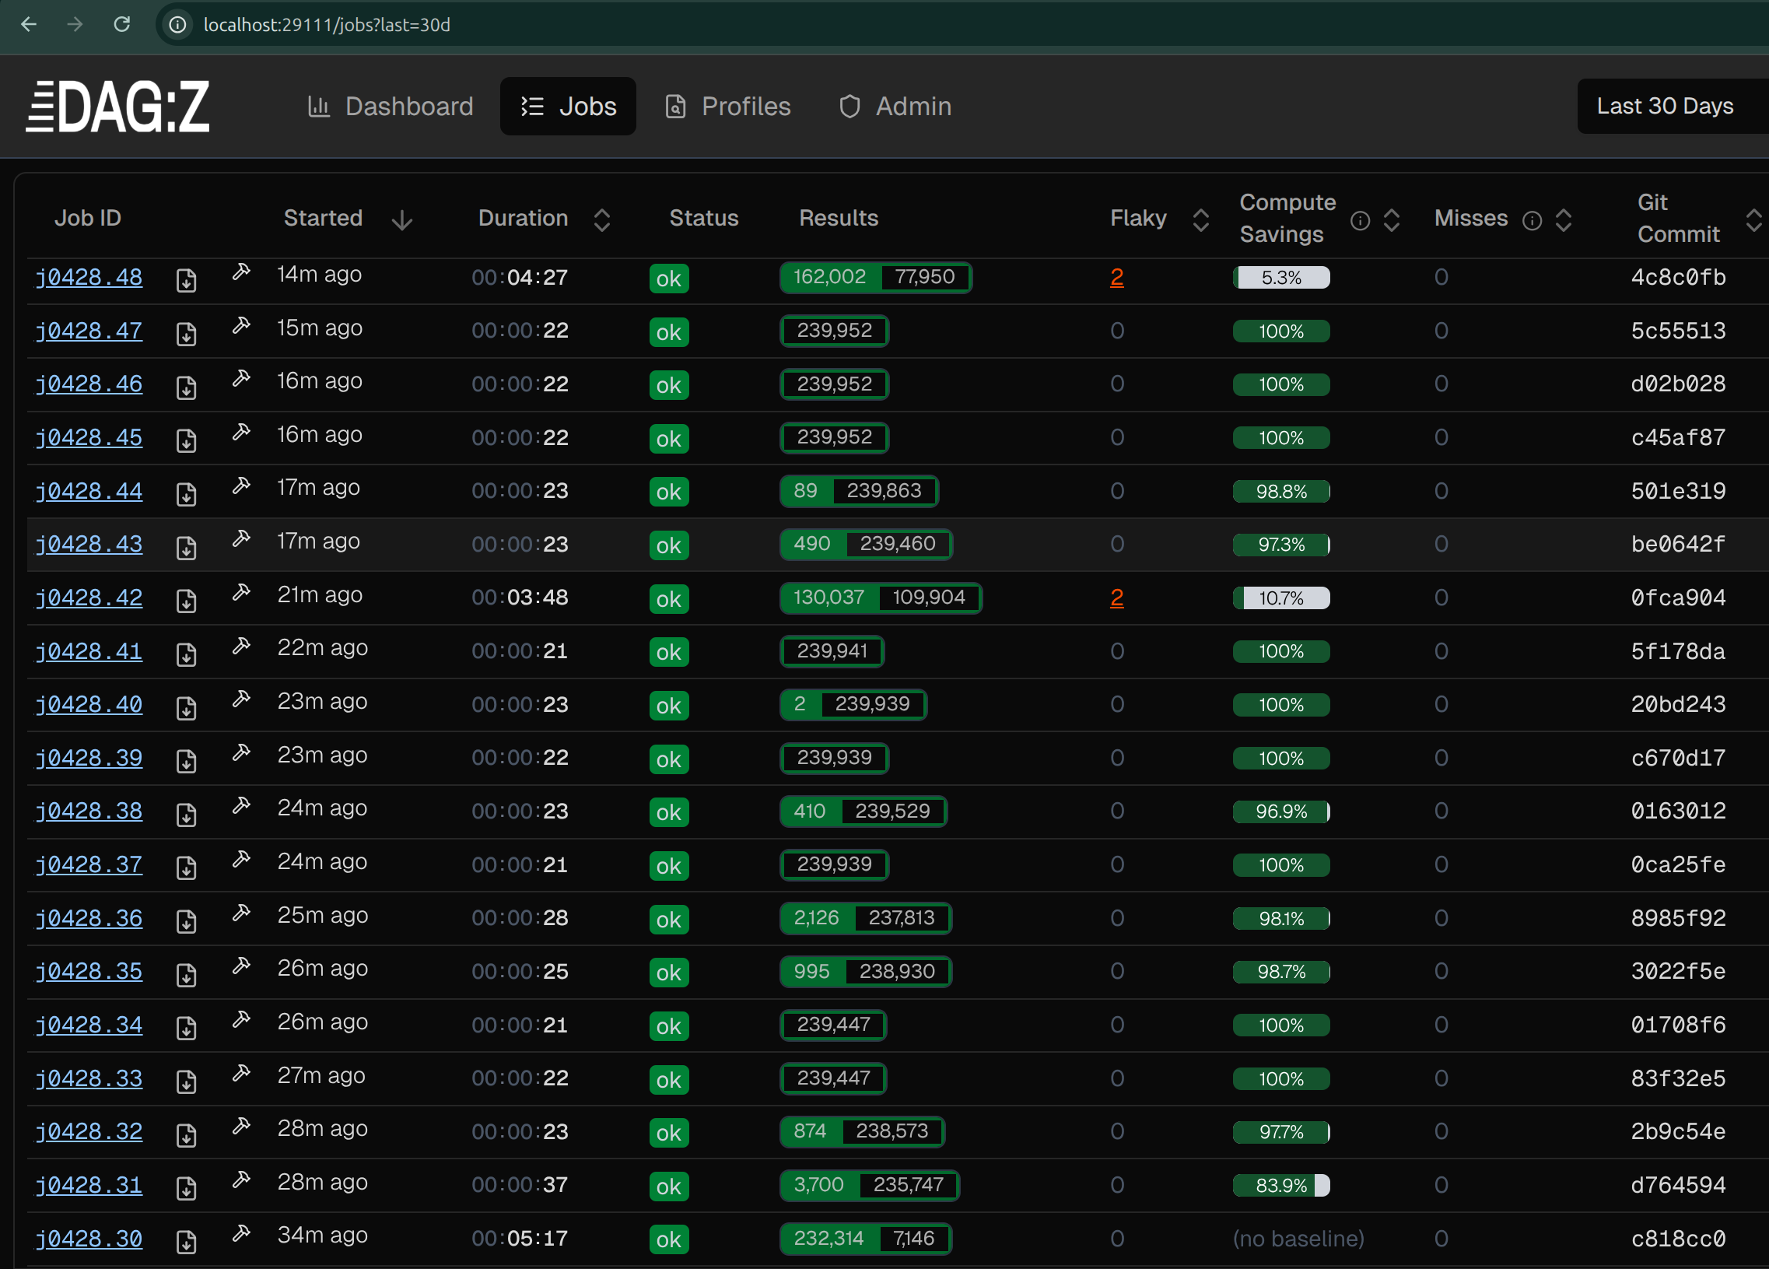Click the pin icon for job j0428.36
The height and width of the screenshot is (1269, 1769).
(241, 913)
